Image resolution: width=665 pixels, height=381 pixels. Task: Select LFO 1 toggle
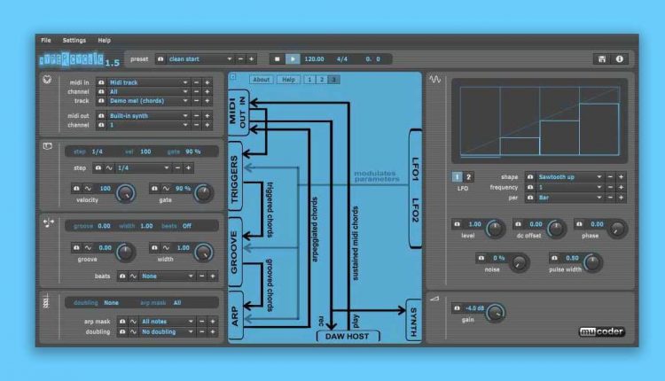[457, 176]
